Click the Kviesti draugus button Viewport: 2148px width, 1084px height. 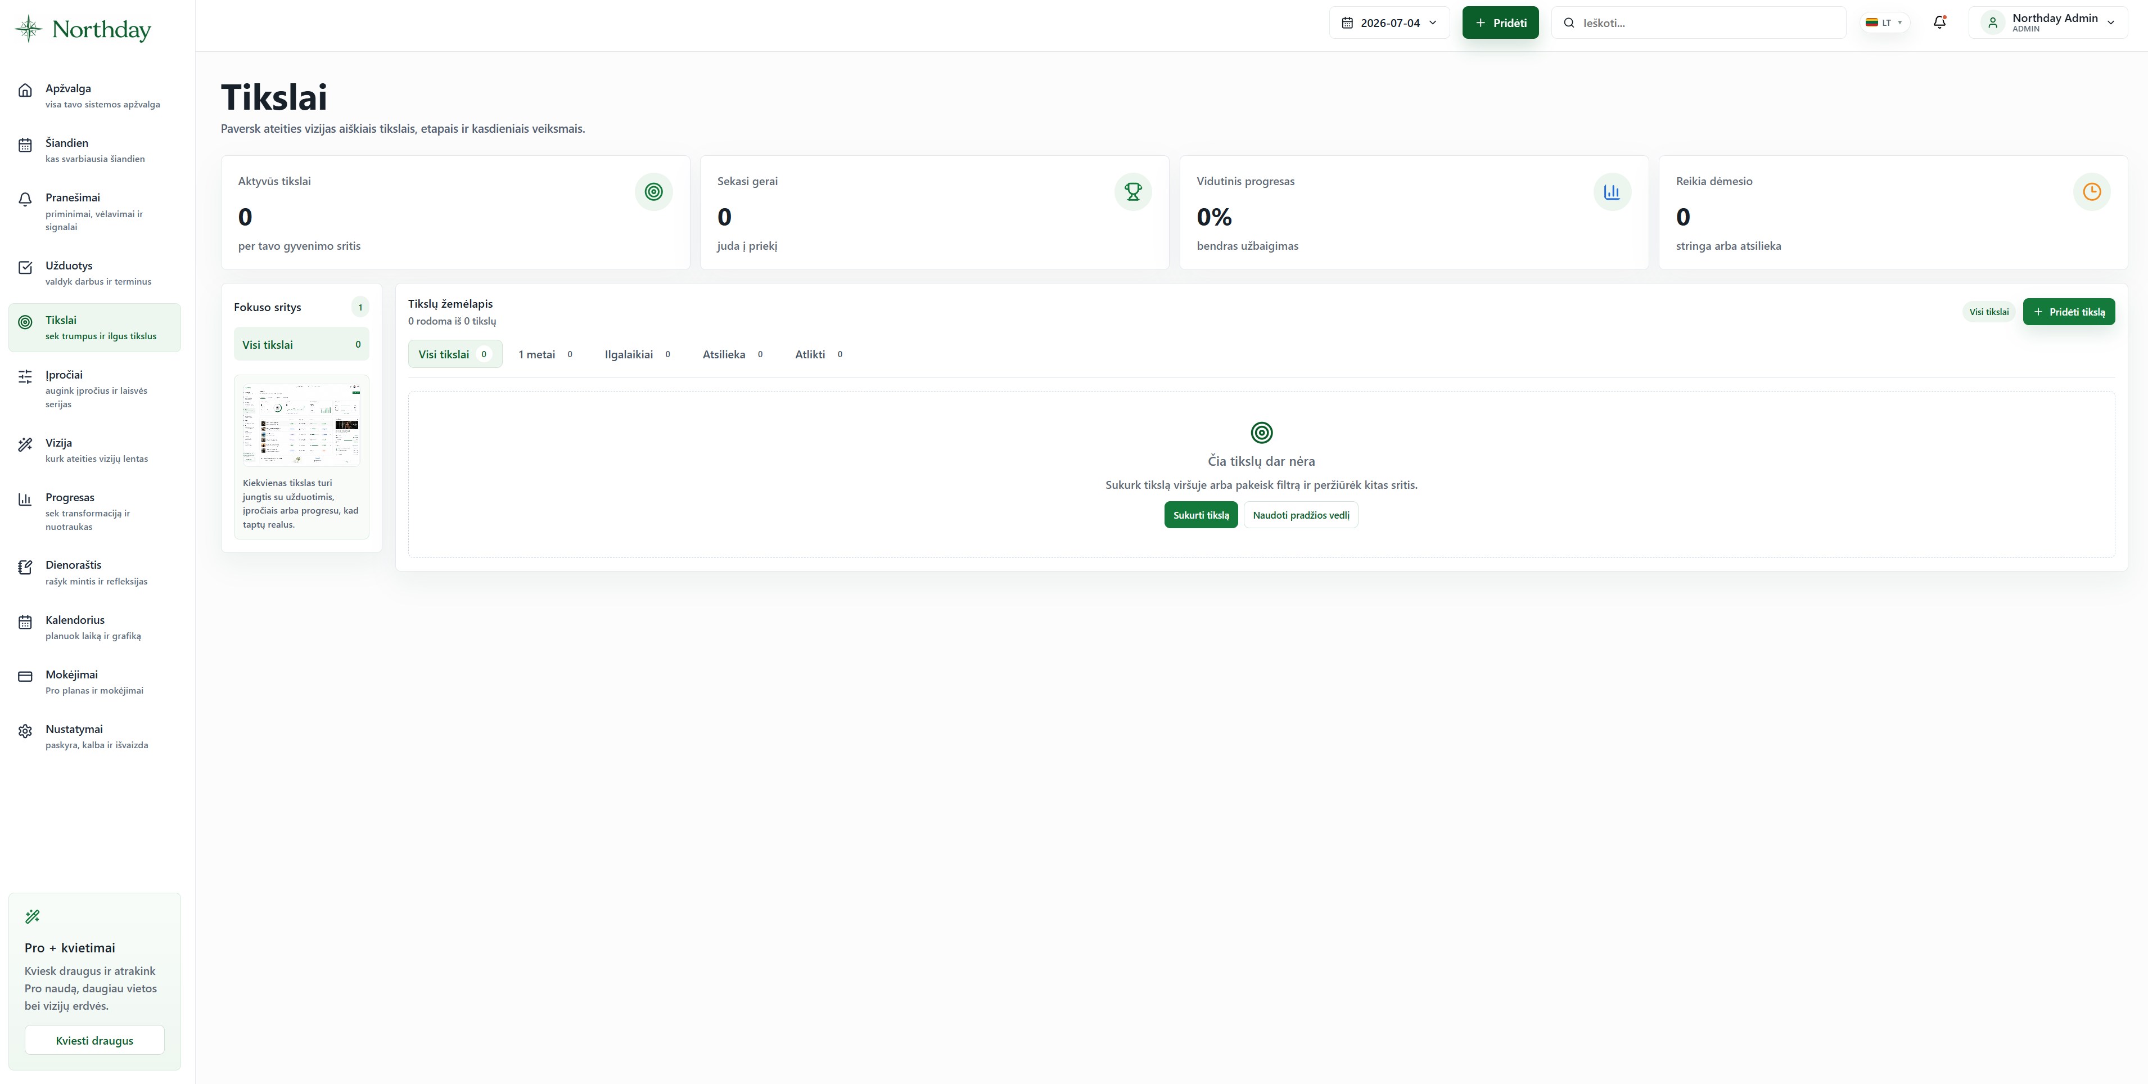coord(94,1040)
